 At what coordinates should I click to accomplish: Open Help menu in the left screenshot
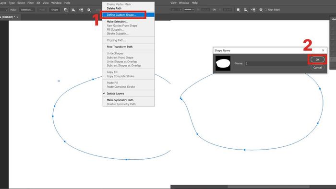[67, 3]
